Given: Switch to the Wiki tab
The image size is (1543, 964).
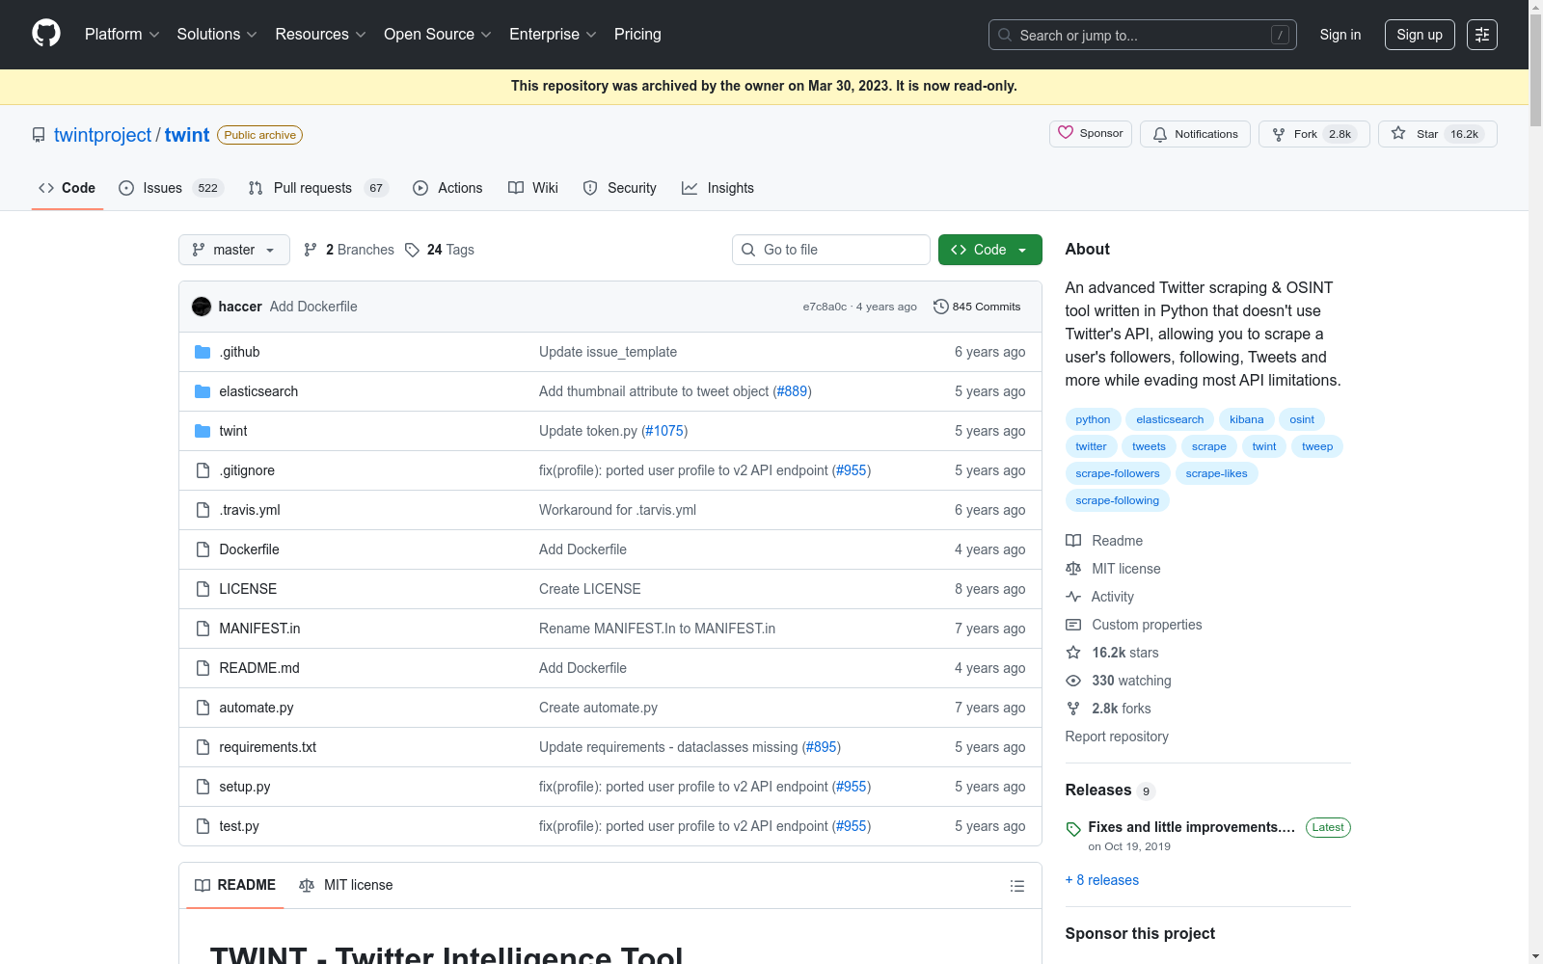Looking at the screenshot, I should 533,188.
